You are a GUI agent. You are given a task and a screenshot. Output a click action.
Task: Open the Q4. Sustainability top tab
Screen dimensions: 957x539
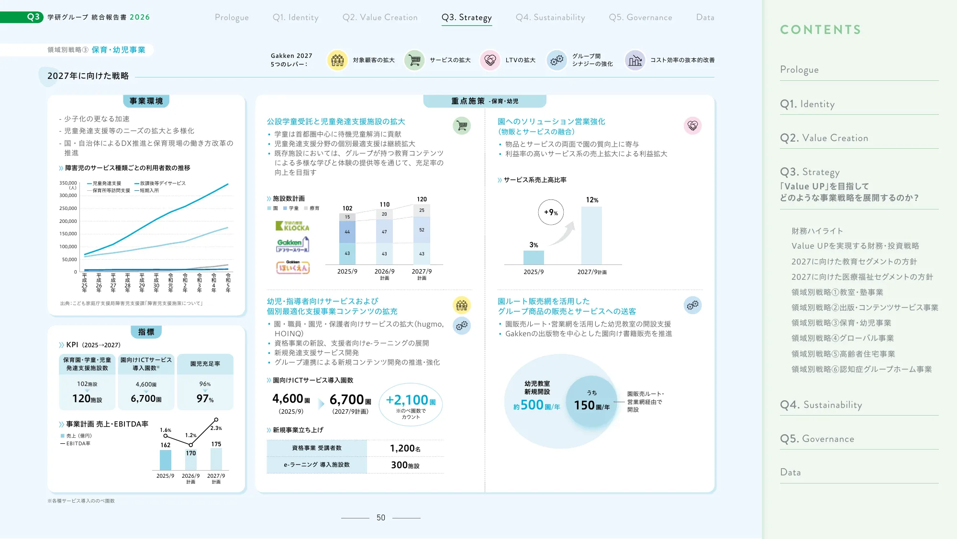[550, 17]
